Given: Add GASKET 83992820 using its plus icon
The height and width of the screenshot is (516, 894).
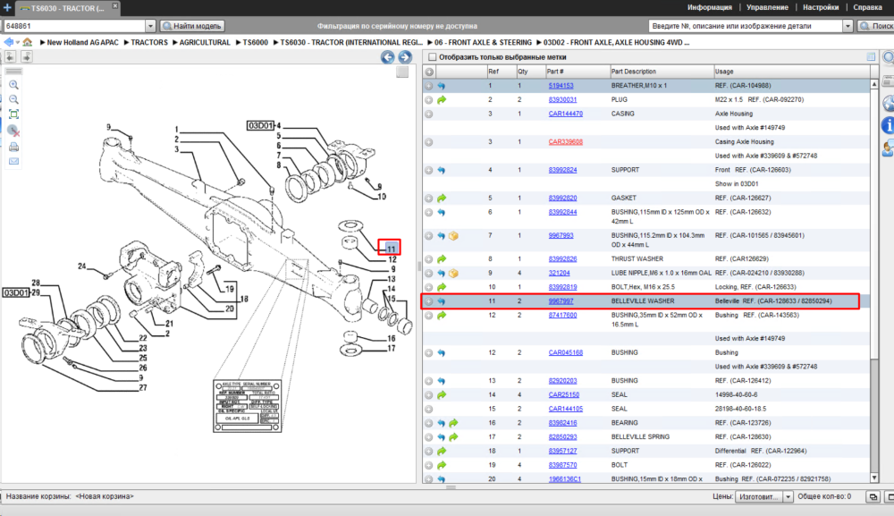Looking at the screenshot, I should pos(429,199).
